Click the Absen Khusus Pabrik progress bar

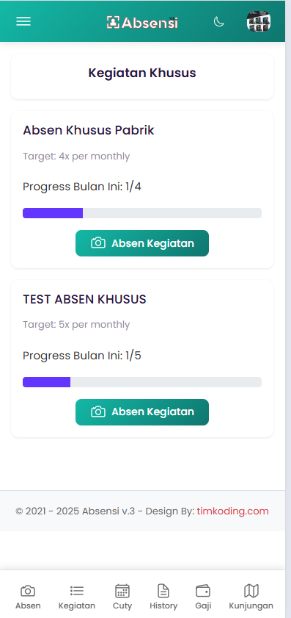142,213
